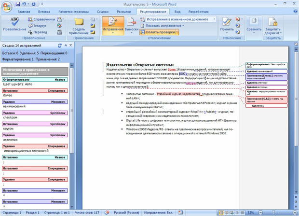Open the word count ABC 123 icon
Image resolution: width=299 pixels, height=216 pixels.
click(x=59, y=32)
